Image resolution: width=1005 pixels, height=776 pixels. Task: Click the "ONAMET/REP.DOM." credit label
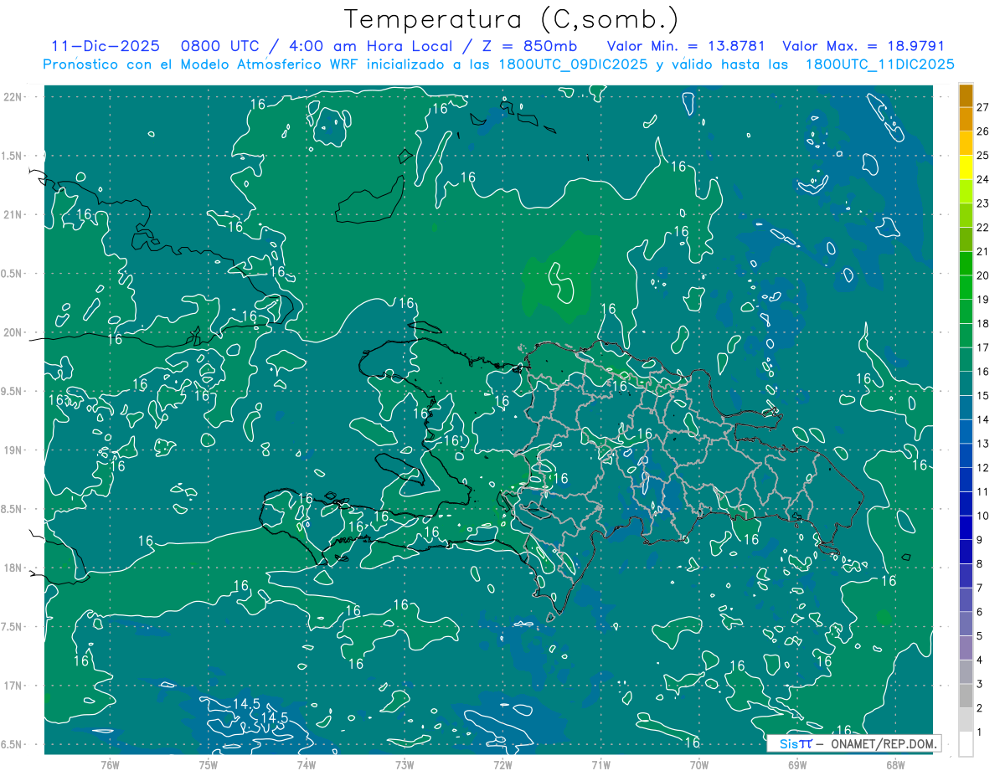[x=884, y=743]
